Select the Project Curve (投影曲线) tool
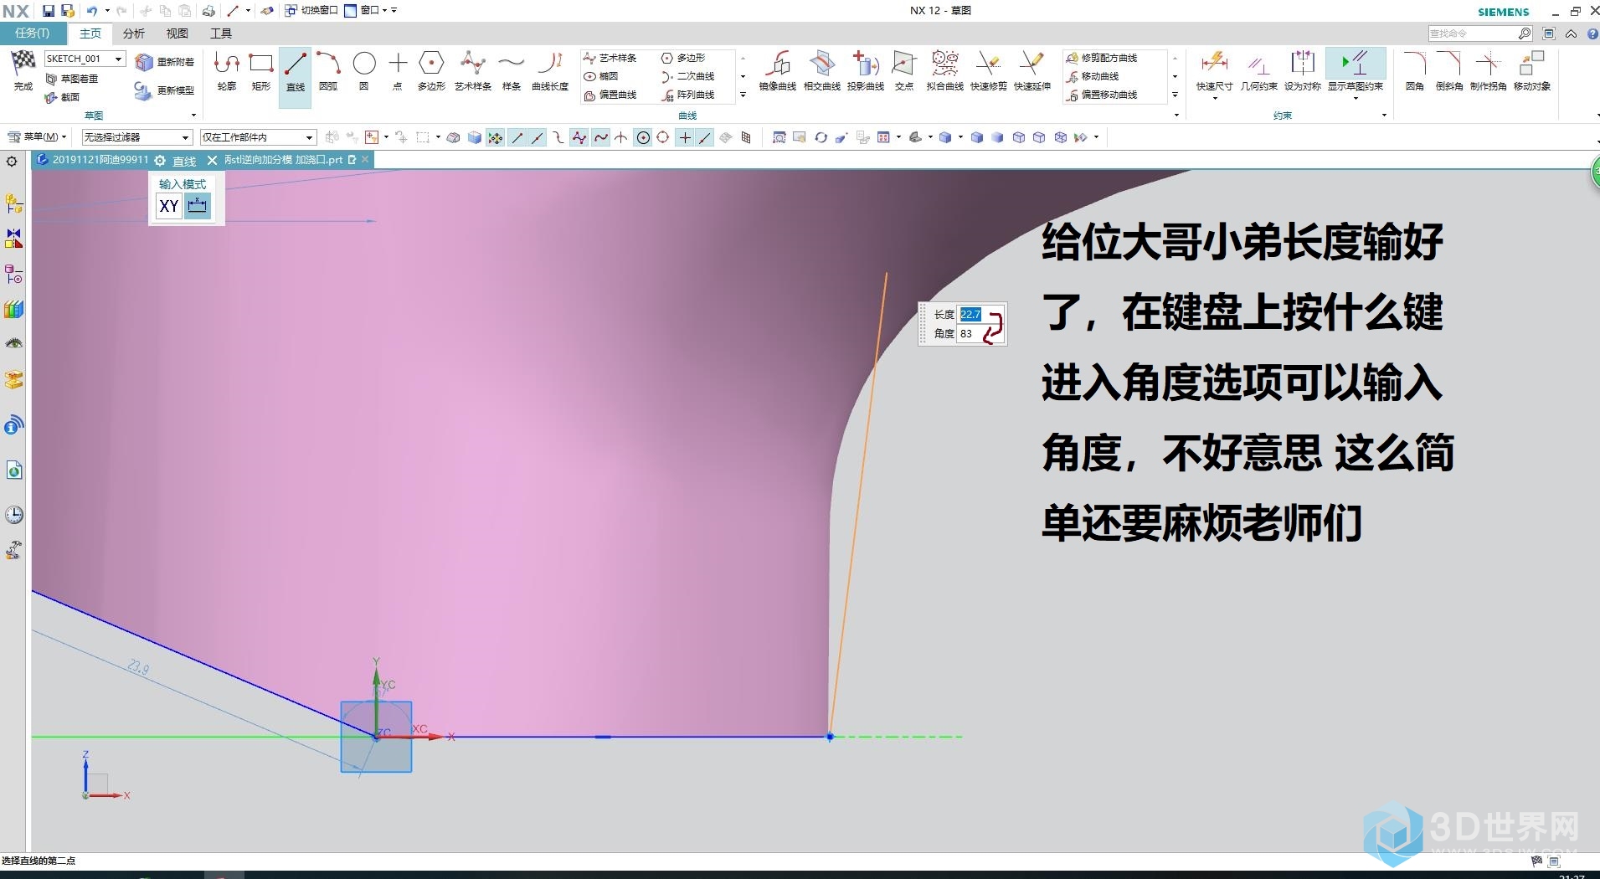Screen dimensions: 1600x879 point(865,70)
